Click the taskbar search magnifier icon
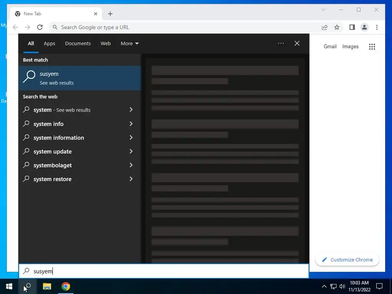 point(28,286)
